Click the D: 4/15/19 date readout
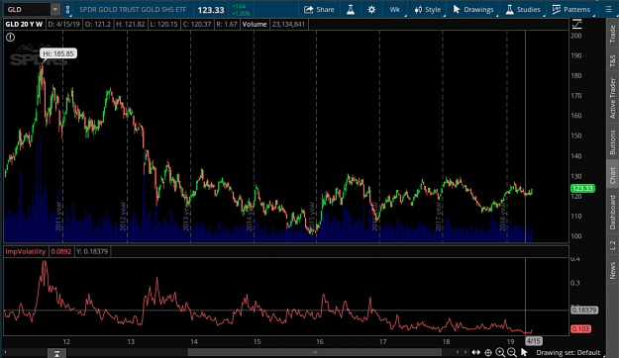619x358 pixels. [64, 24]
